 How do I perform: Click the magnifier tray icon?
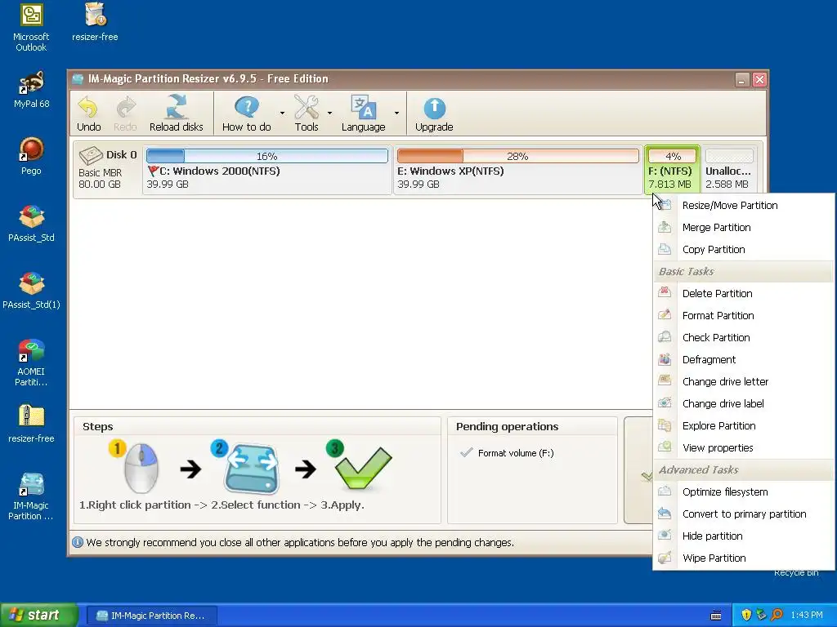(x=777, y=615)
